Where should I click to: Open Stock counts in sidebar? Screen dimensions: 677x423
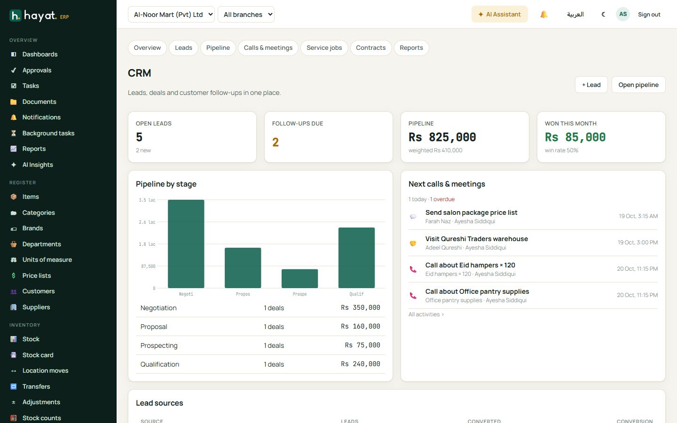point(42,418)
